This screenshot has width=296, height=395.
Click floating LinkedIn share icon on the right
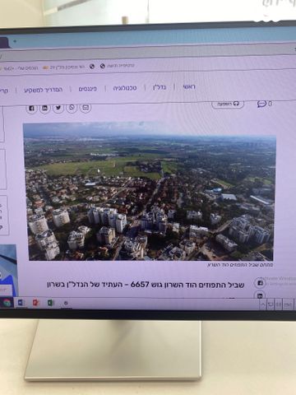pyautogui.click(x=260, y=295)
